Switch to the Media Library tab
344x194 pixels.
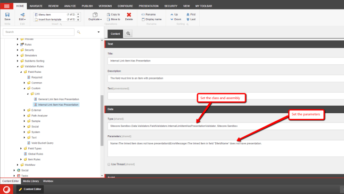(x=31, y=181)
